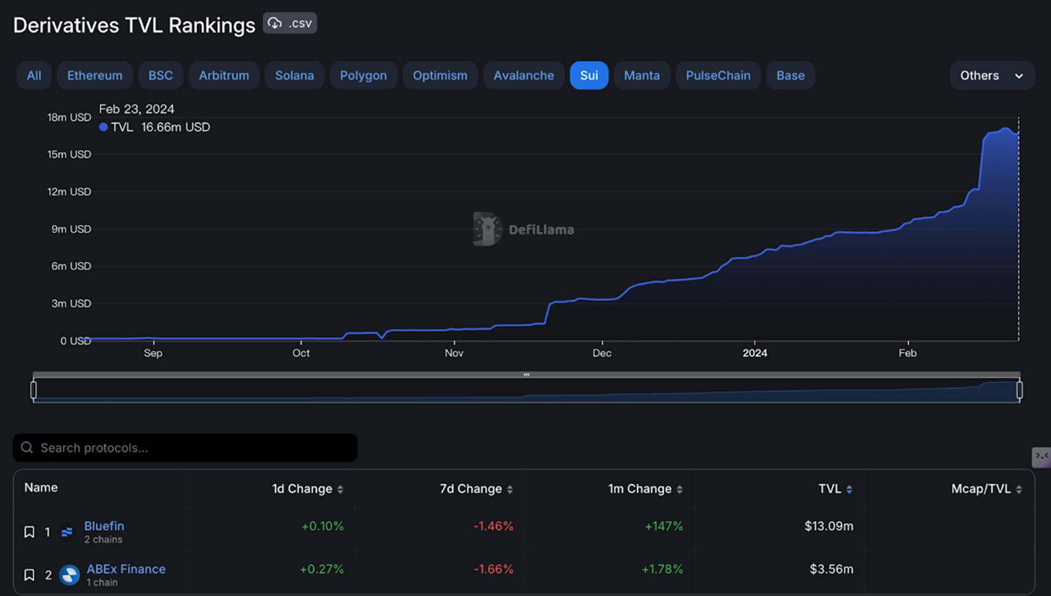
Task: Click the left handle of chart range slider
Action: pyautogui.click(x=34, y=390)
